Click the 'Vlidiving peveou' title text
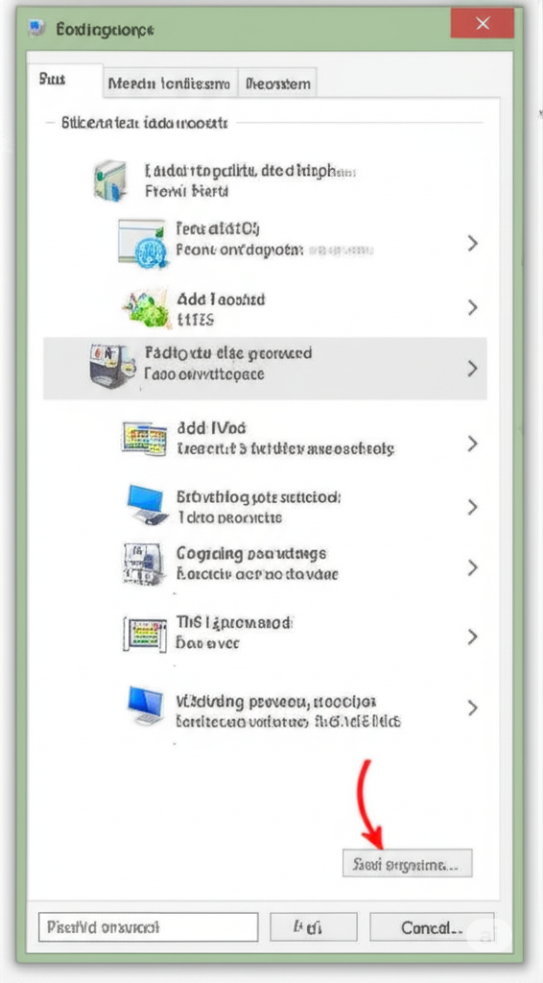543x983 pixels. click(x=276, y=702)
